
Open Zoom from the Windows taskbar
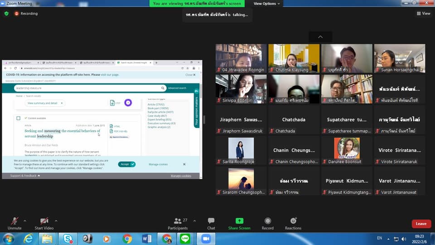[x=206, y=239]
